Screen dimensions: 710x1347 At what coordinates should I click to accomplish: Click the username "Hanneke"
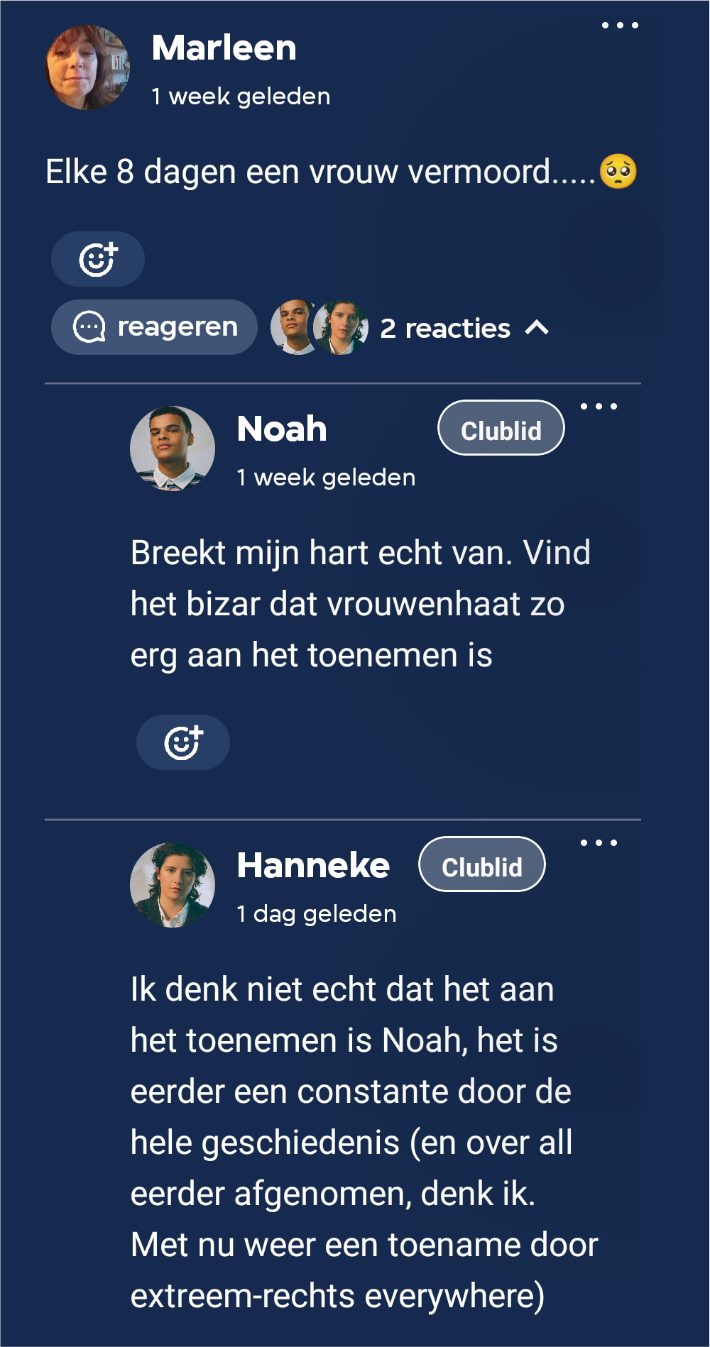click(x=313, y=866)
